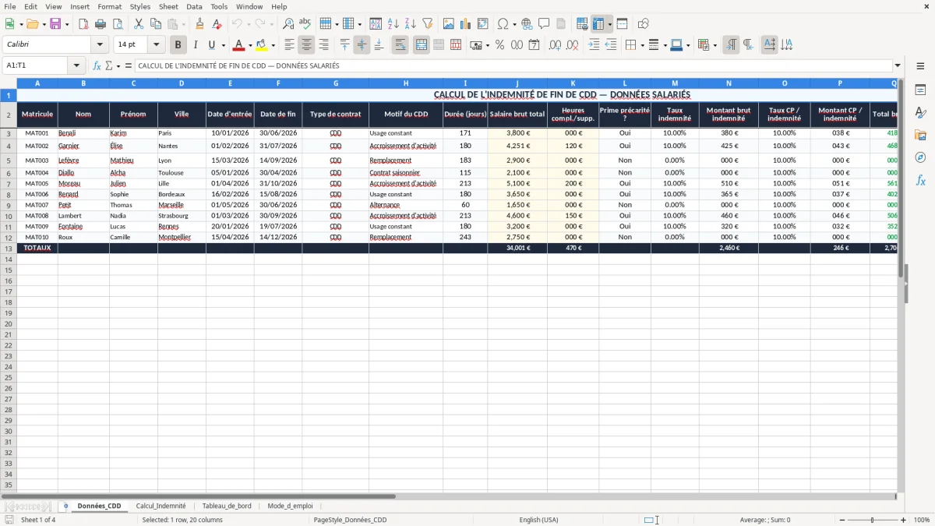This screenshot has height=526, width=935.
Task: Toggle the AutoFilter funnel icon
Action: [427, 24]
